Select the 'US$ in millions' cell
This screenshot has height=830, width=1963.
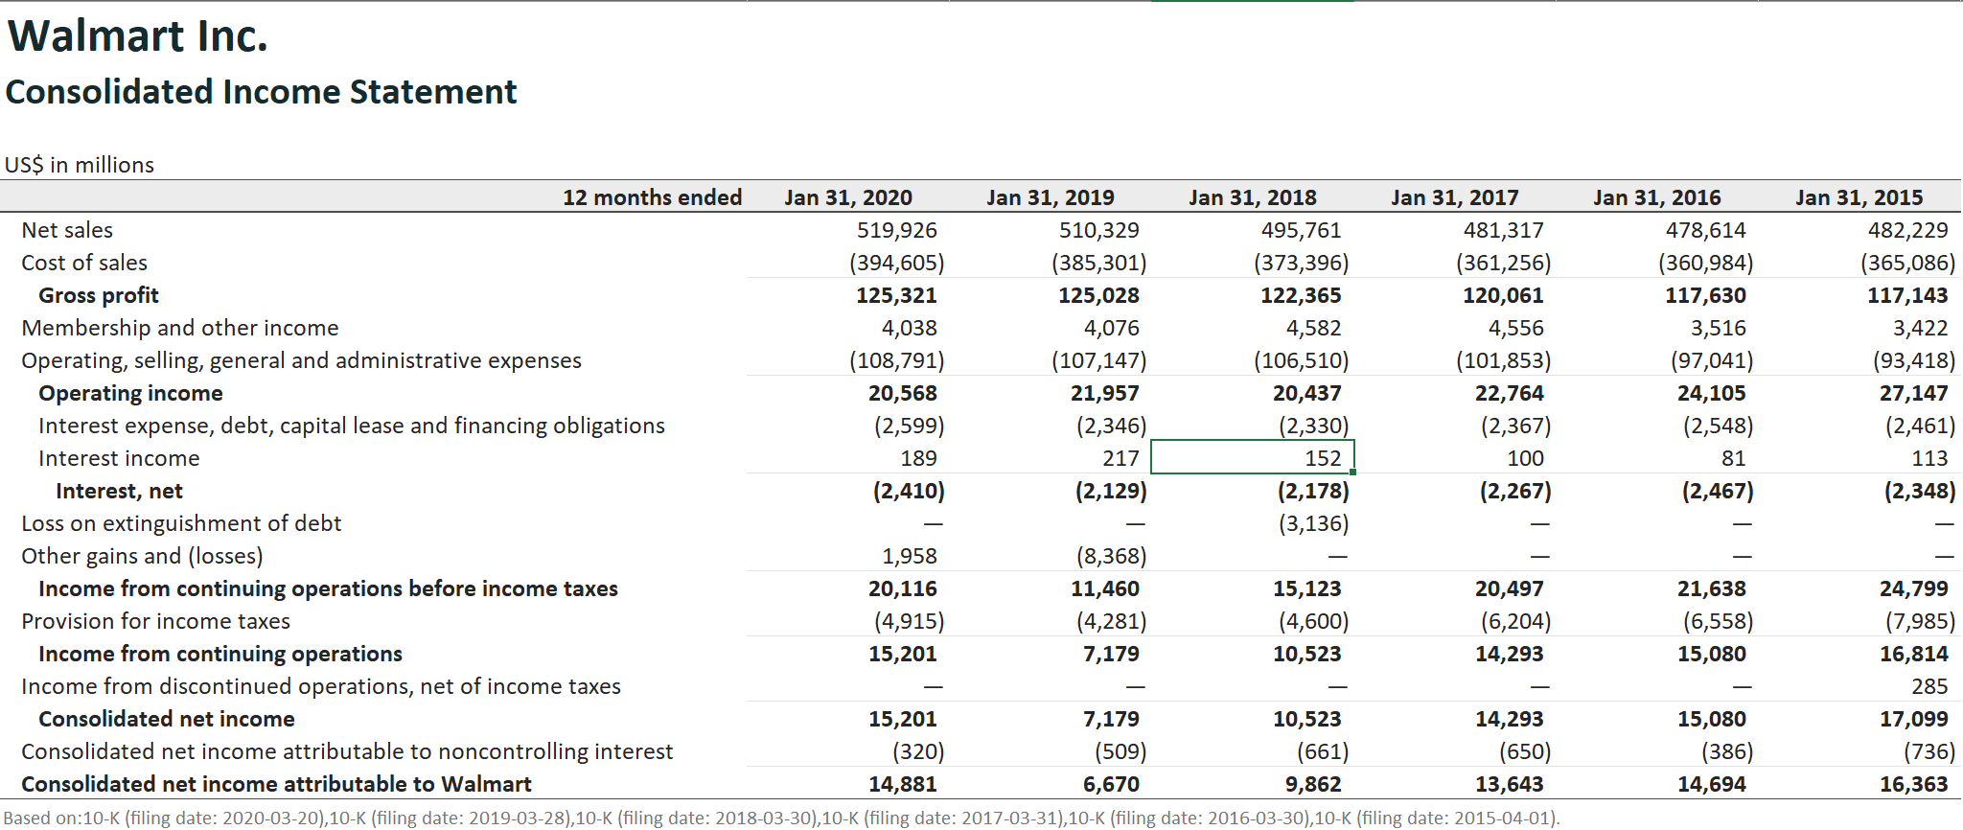[x=80, y=165]
